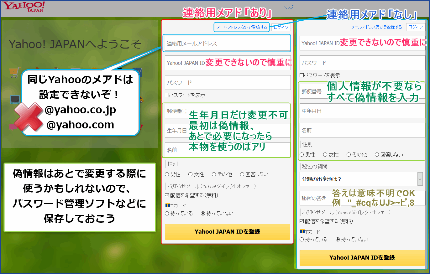The image size is (430, 274).
Task: Select 回答しない radio in the secret-question form
Action: click(x=377, y=155)
